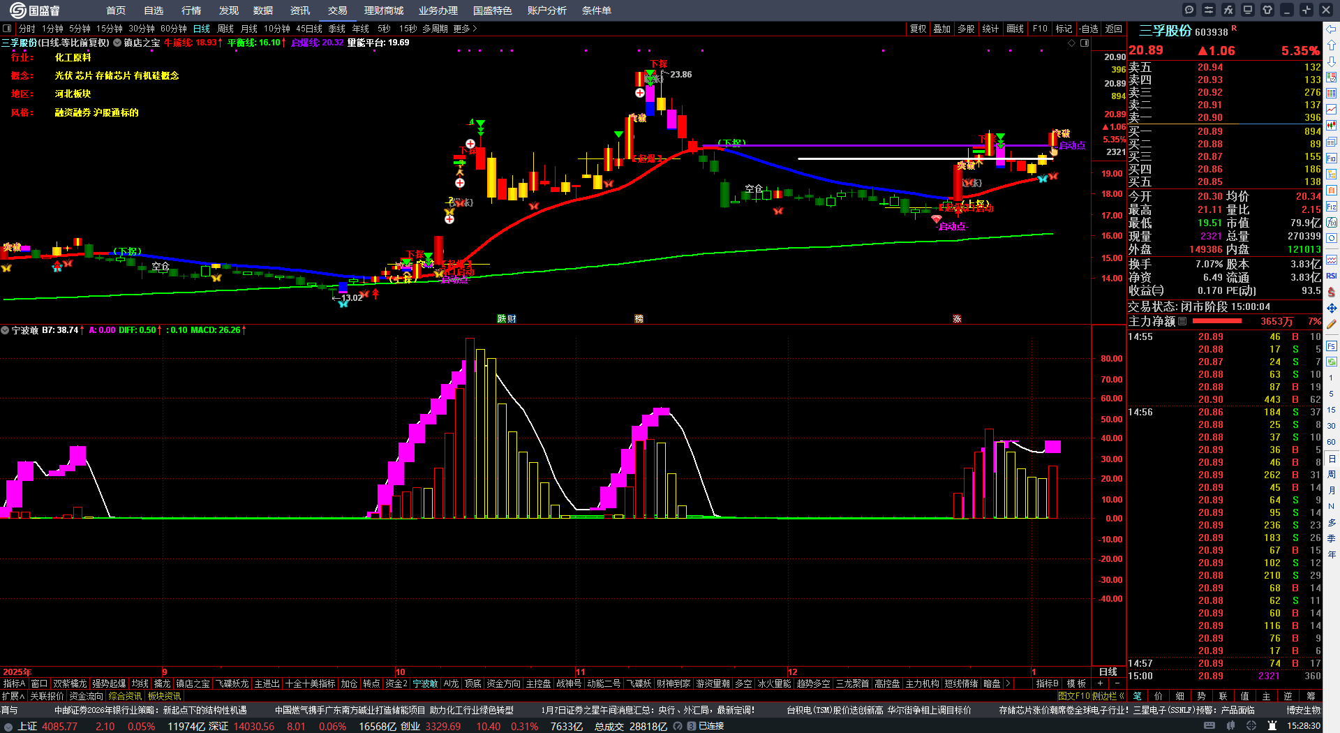Open the F10 company info sidebar icon

point(1332,158)
